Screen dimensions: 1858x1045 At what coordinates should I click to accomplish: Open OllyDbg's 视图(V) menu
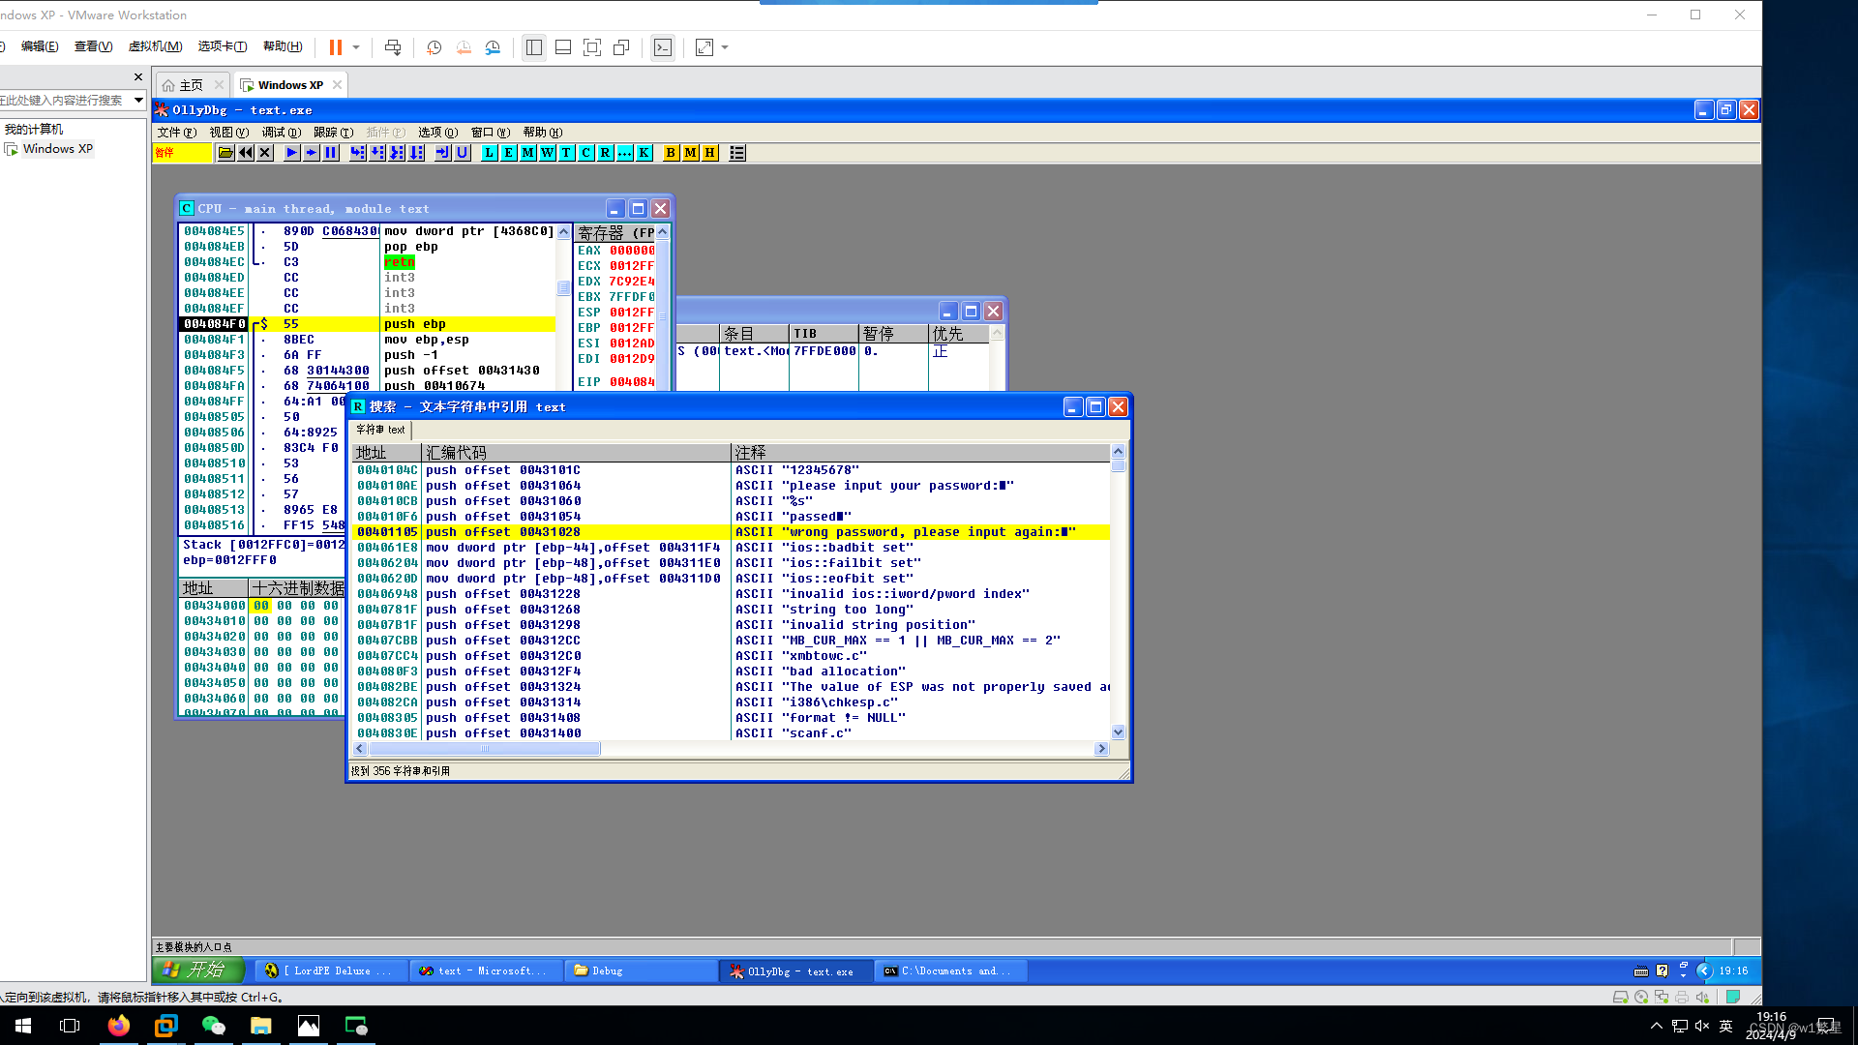pos(229,133)
